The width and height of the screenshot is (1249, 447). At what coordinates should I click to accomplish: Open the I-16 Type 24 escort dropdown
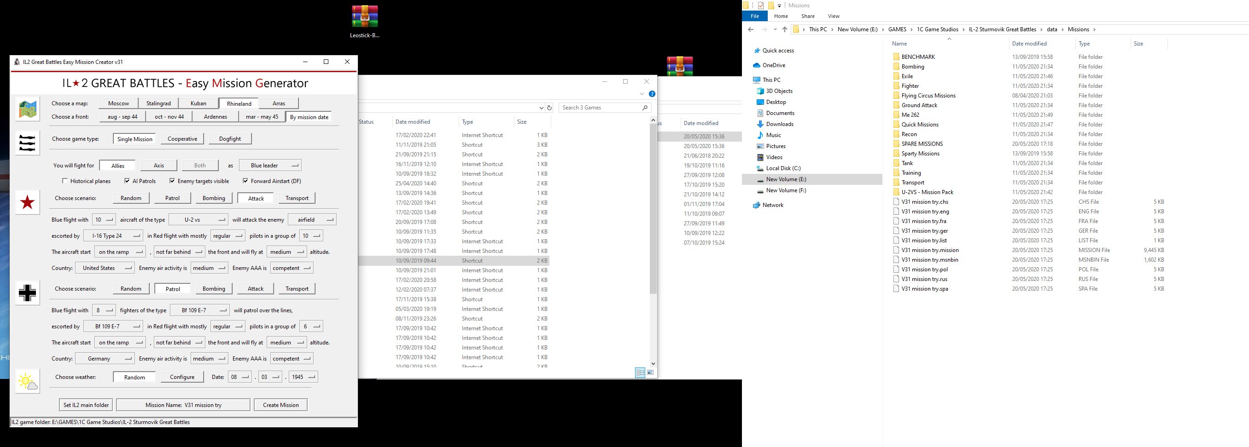(x=113, y=236)
